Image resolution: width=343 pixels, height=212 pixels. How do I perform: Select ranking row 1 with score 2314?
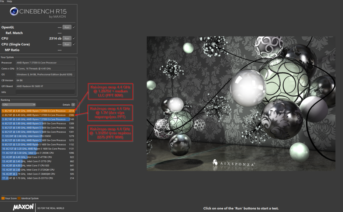[x=38, y=111]
